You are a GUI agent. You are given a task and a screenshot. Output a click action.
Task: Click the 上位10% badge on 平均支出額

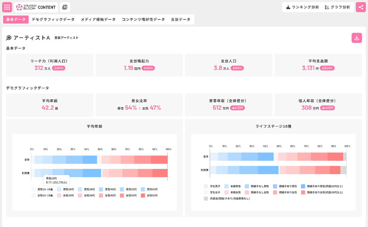tap(327, 68)
